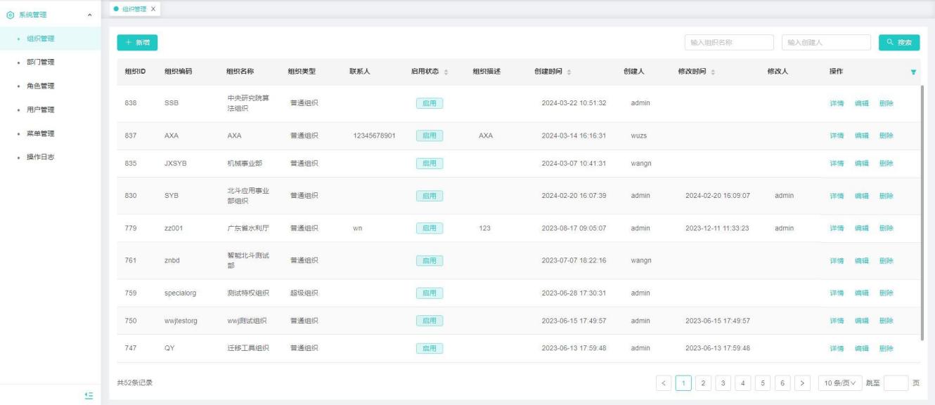Collapse sidebar using bottom-left fold icon

(88, 396)
